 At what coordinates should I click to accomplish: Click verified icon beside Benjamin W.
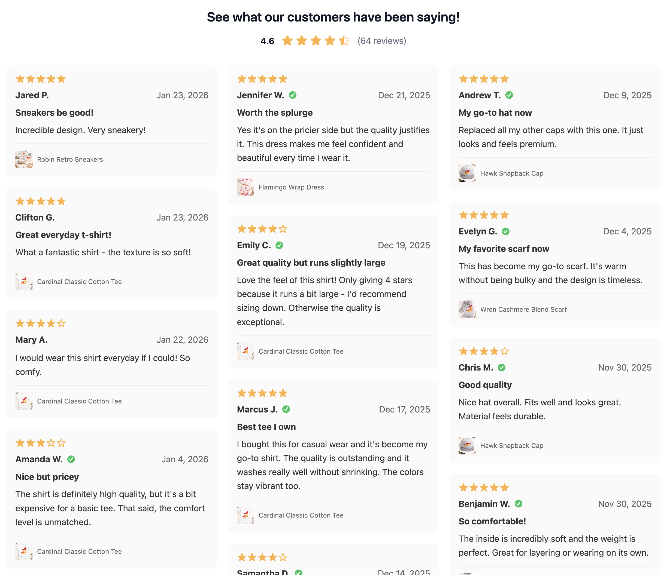518,504
